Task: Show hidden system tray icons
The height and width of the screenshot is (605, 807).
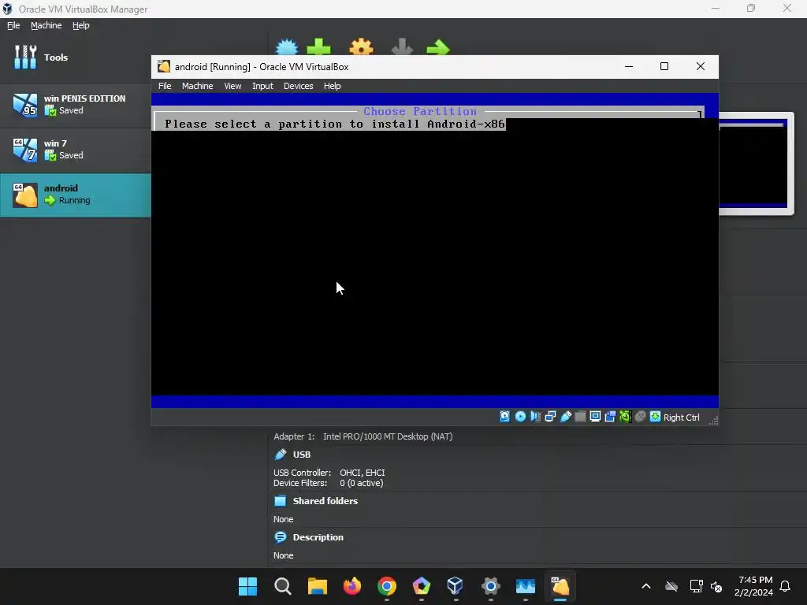Action: (x=646, y=586)
